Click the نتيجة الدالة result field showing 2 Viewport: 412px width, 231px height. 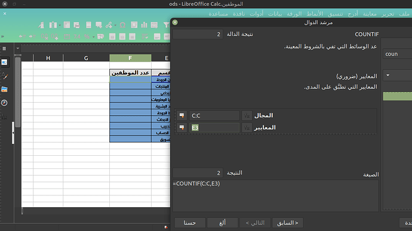pyautogui.click(x=198, y=34)
